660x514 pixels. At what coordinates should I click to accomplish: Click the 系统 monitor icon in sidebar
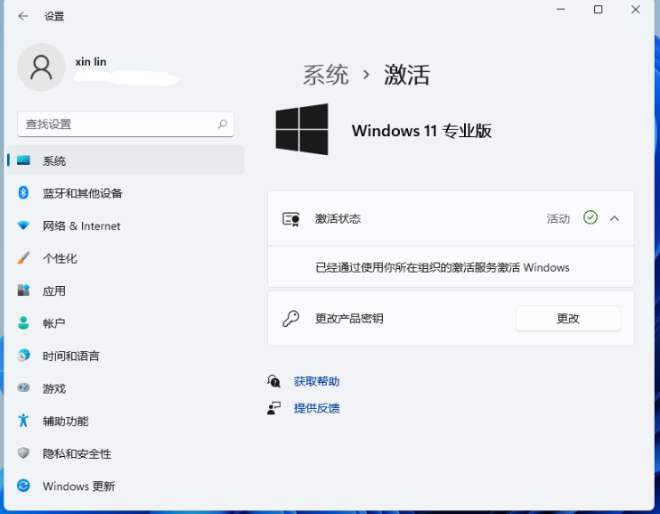click(23, 160)
